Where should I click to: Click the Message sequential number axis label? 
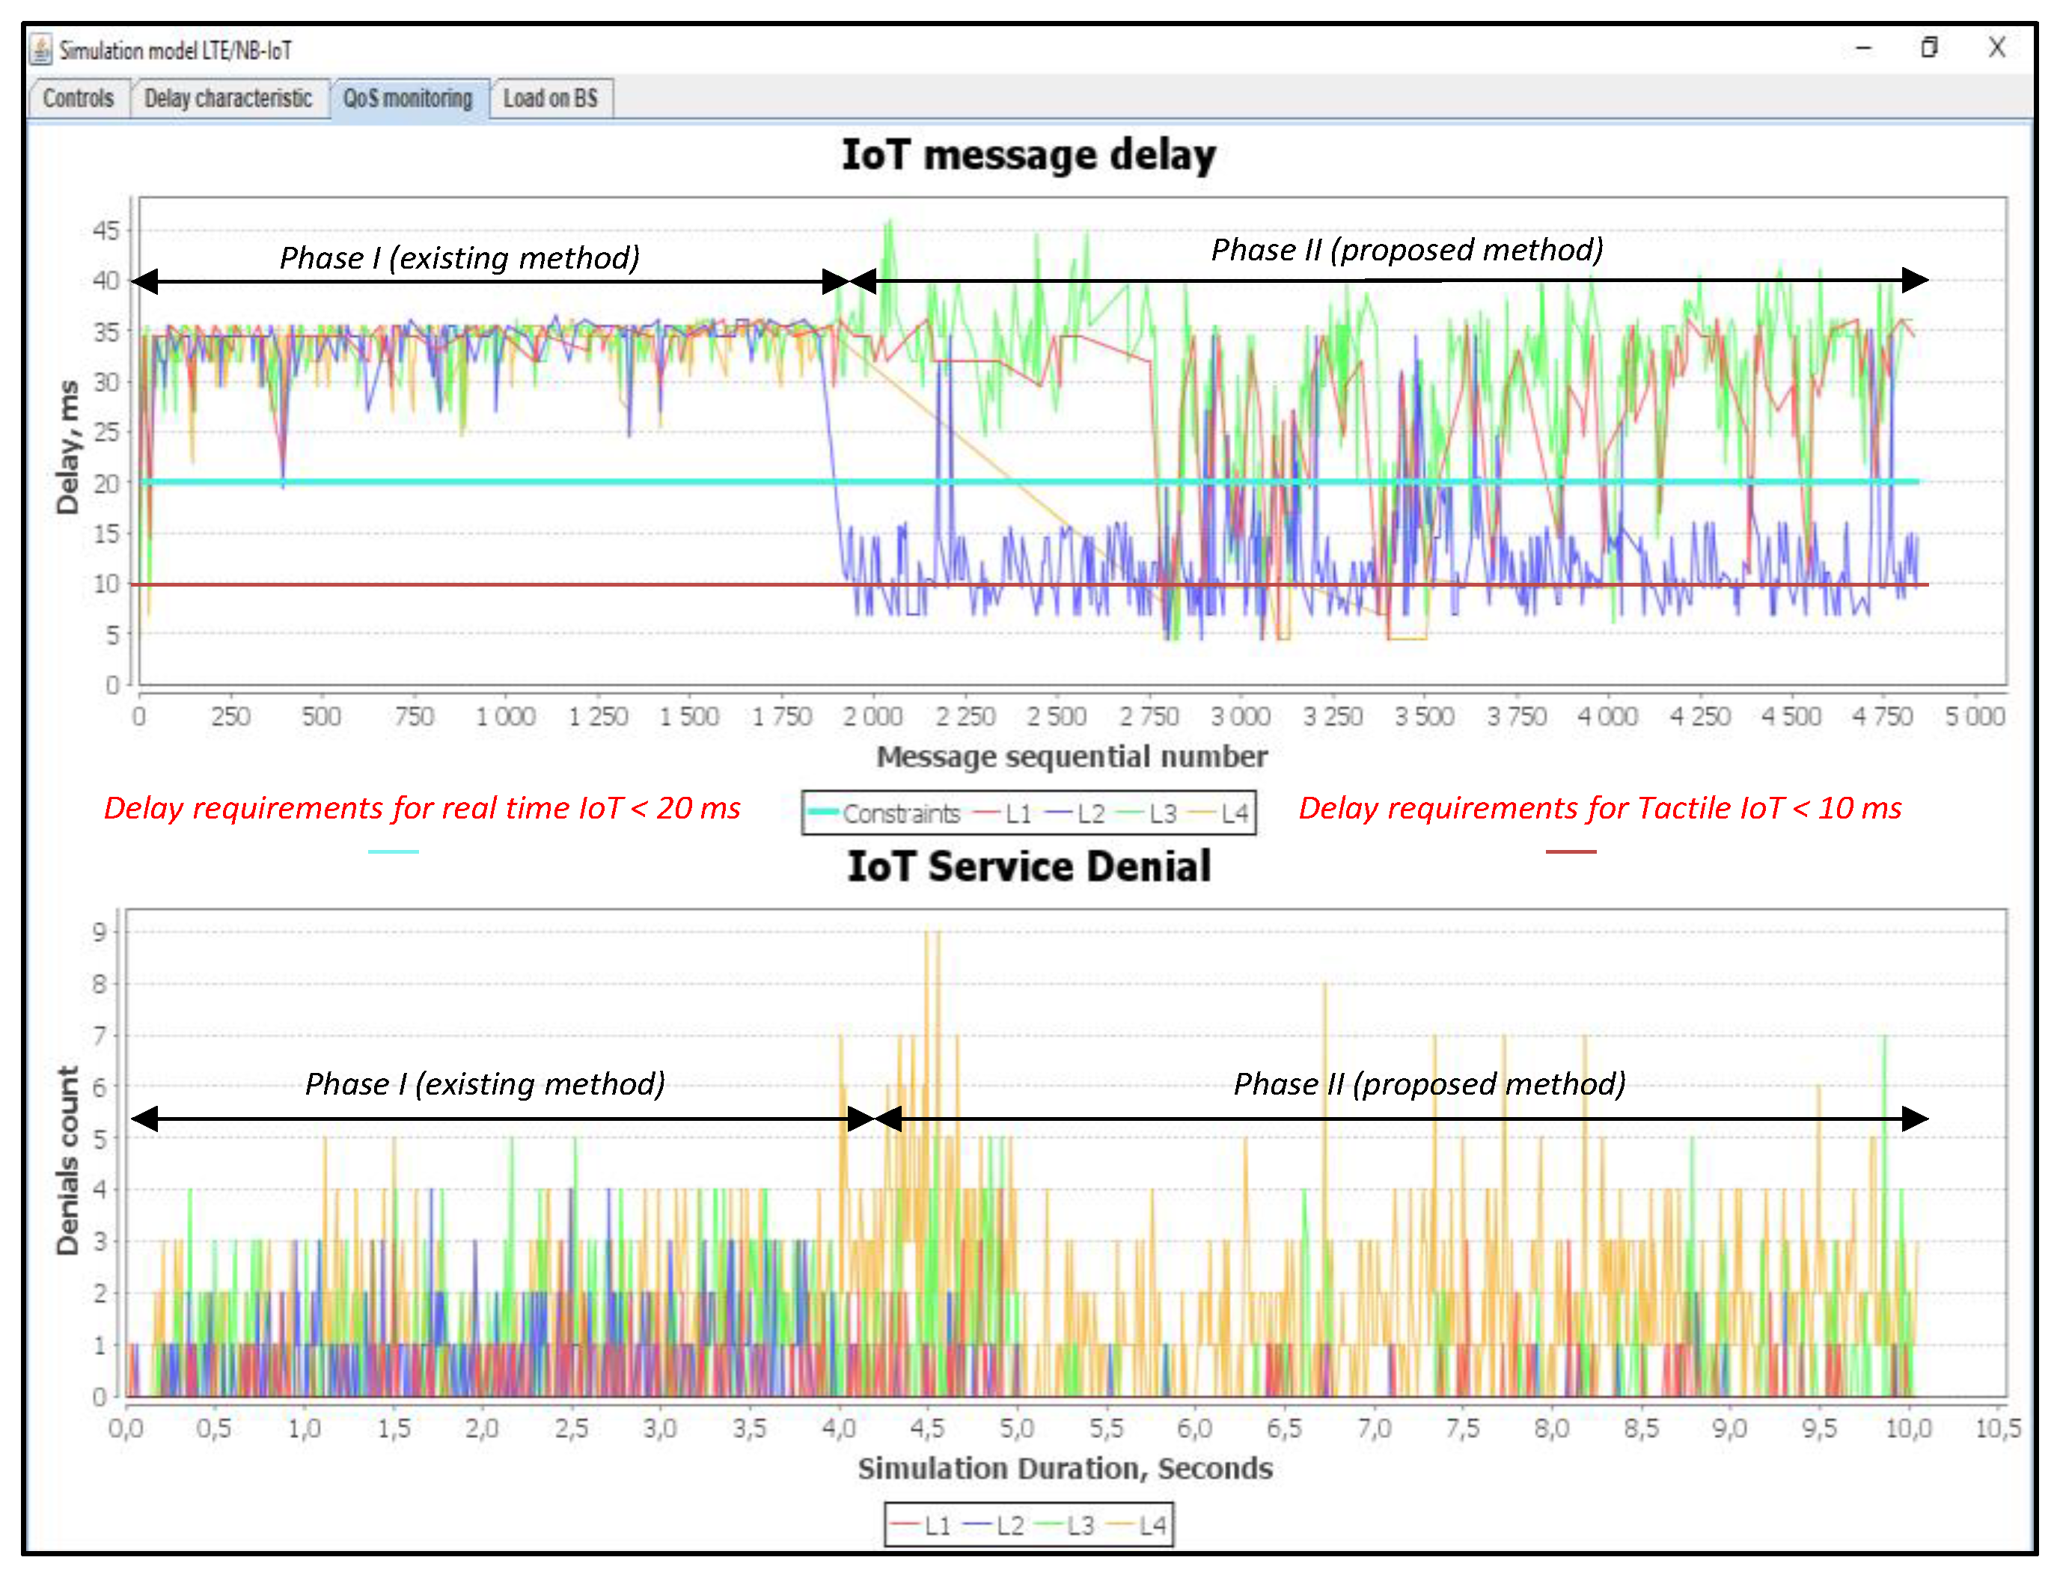click(x=1072, y=757)
